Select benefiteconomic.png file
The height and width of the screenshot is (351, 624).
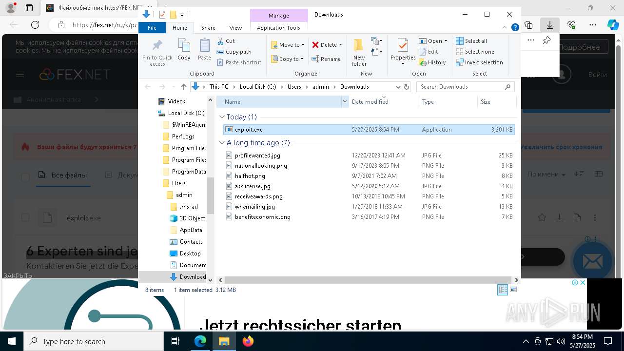[369, 217]
